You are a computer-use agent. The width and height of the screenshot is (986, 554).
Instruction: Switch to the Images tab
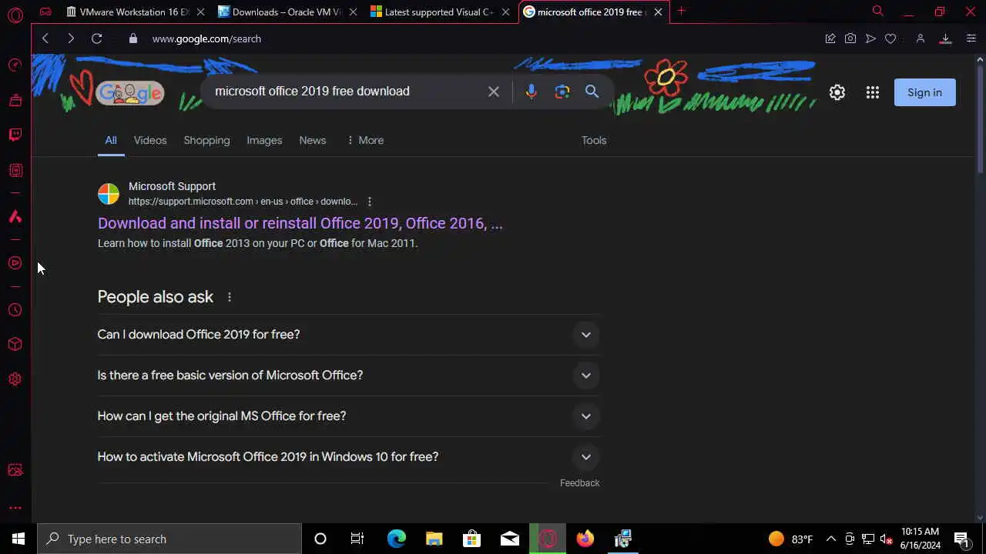click(x=264, y=140)
